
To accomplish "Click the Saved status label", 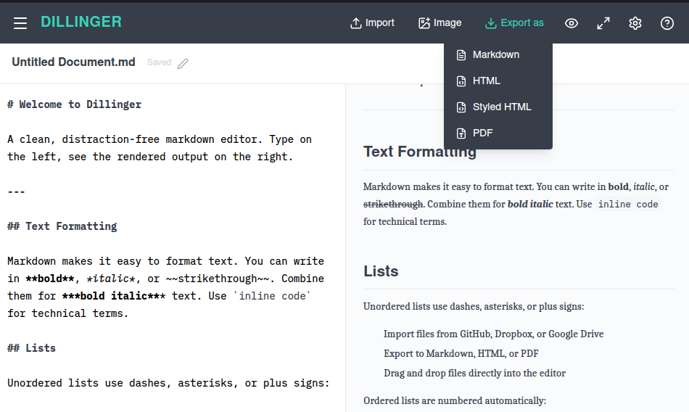I will pos(159,62).
